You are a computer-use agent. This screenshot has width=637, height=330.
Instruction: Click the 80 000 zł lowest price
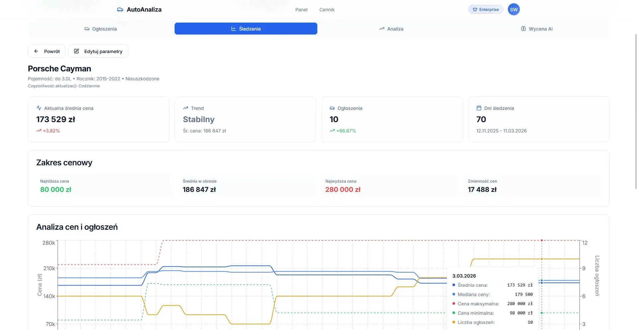[x=56, y=190]
